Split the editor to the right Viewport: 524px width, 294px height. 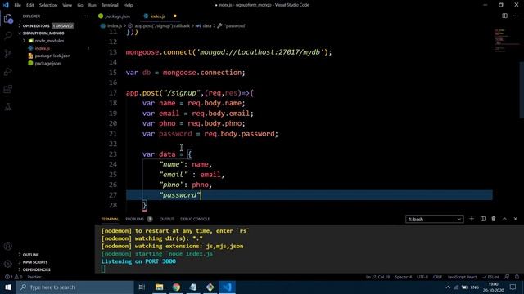pyautogui.click(x=504, y=16)
